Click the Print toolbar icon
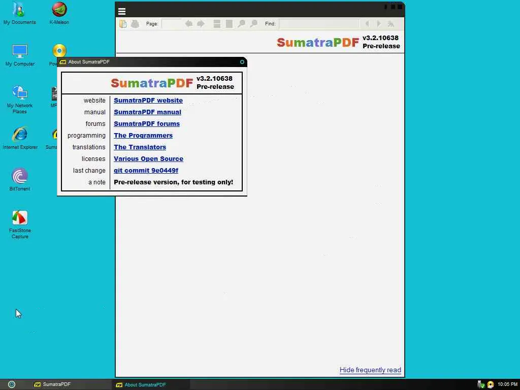This screenshot has width=520, height=390. pyautogui.click(x=135, y=24)
